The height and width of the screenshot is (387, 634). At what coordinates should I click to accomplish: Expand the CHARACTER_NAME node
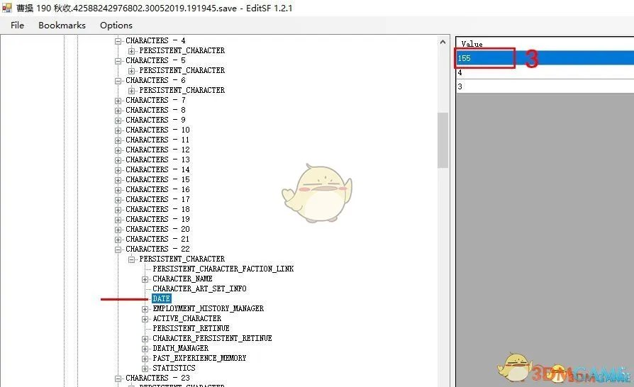145,279
